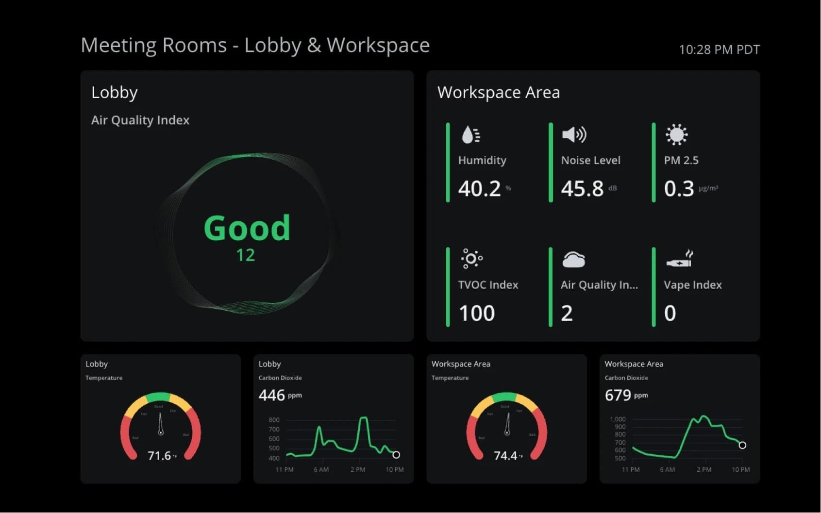821x513 pixels.
Task: Click the Vape Index e-cigarette icon
Action: 679,259
